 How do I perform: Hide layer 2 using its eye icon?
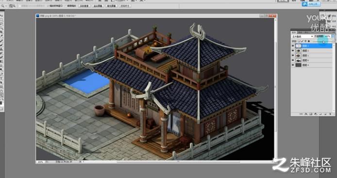[x=293, y=50]
